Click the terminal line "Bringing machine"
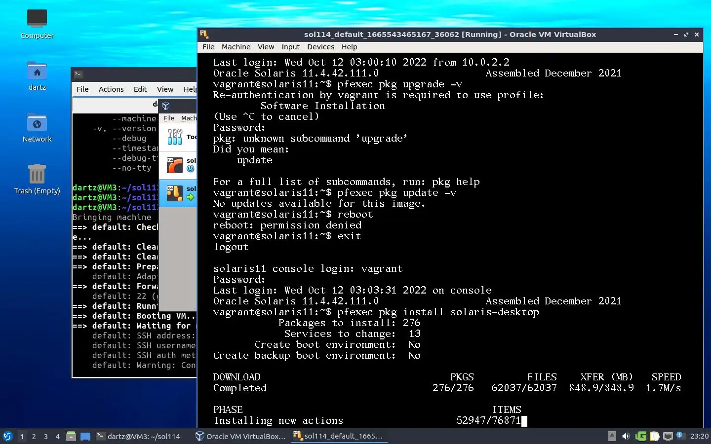Image resolution: width=711 pixels, height=444 pixels. point(112,217)
